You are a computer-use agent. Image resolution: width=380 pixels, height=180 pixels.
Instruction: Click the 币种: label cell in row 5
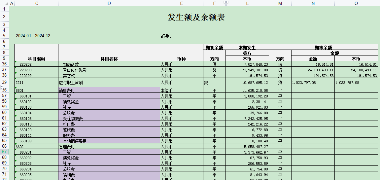click(x=166, y=36)
